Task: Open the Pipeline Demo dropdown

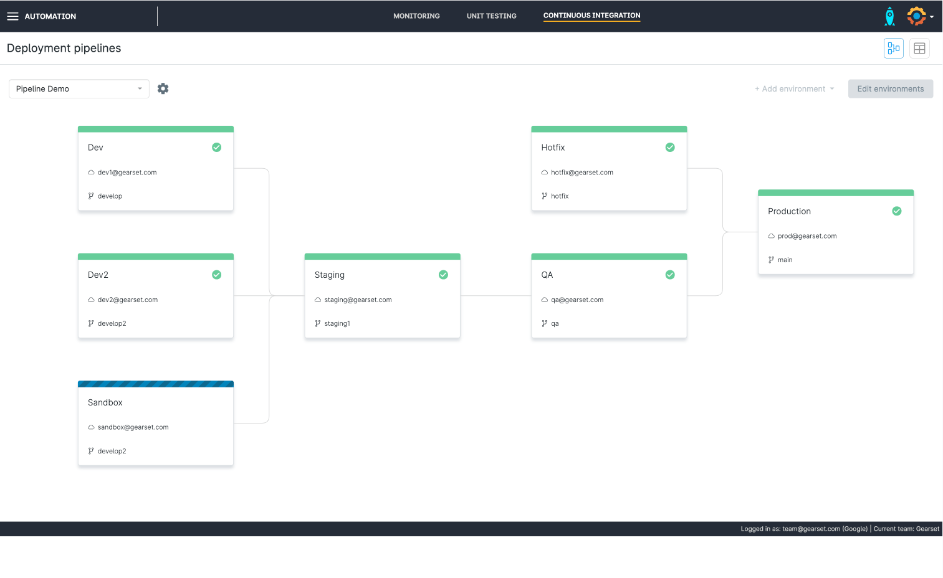Action: click(x=79, y=88)
